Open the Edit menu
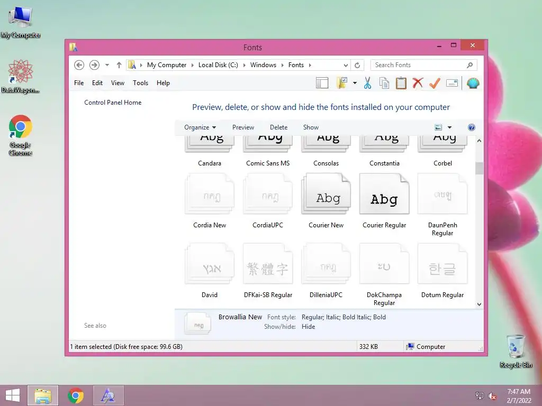The image size is (542, 406). [97, 83]
